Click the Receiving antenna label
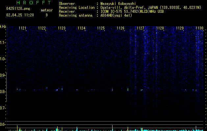207x131 pixels. [76, 15]
